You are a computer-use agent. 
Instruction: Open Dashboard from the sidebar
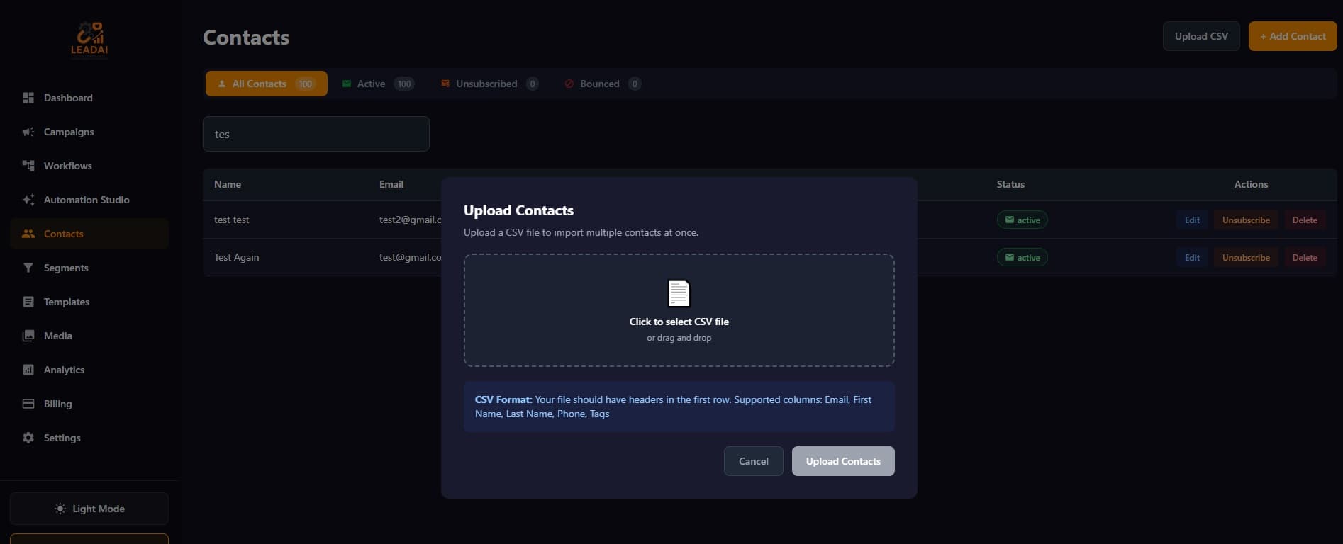click(x=89, y=98)
